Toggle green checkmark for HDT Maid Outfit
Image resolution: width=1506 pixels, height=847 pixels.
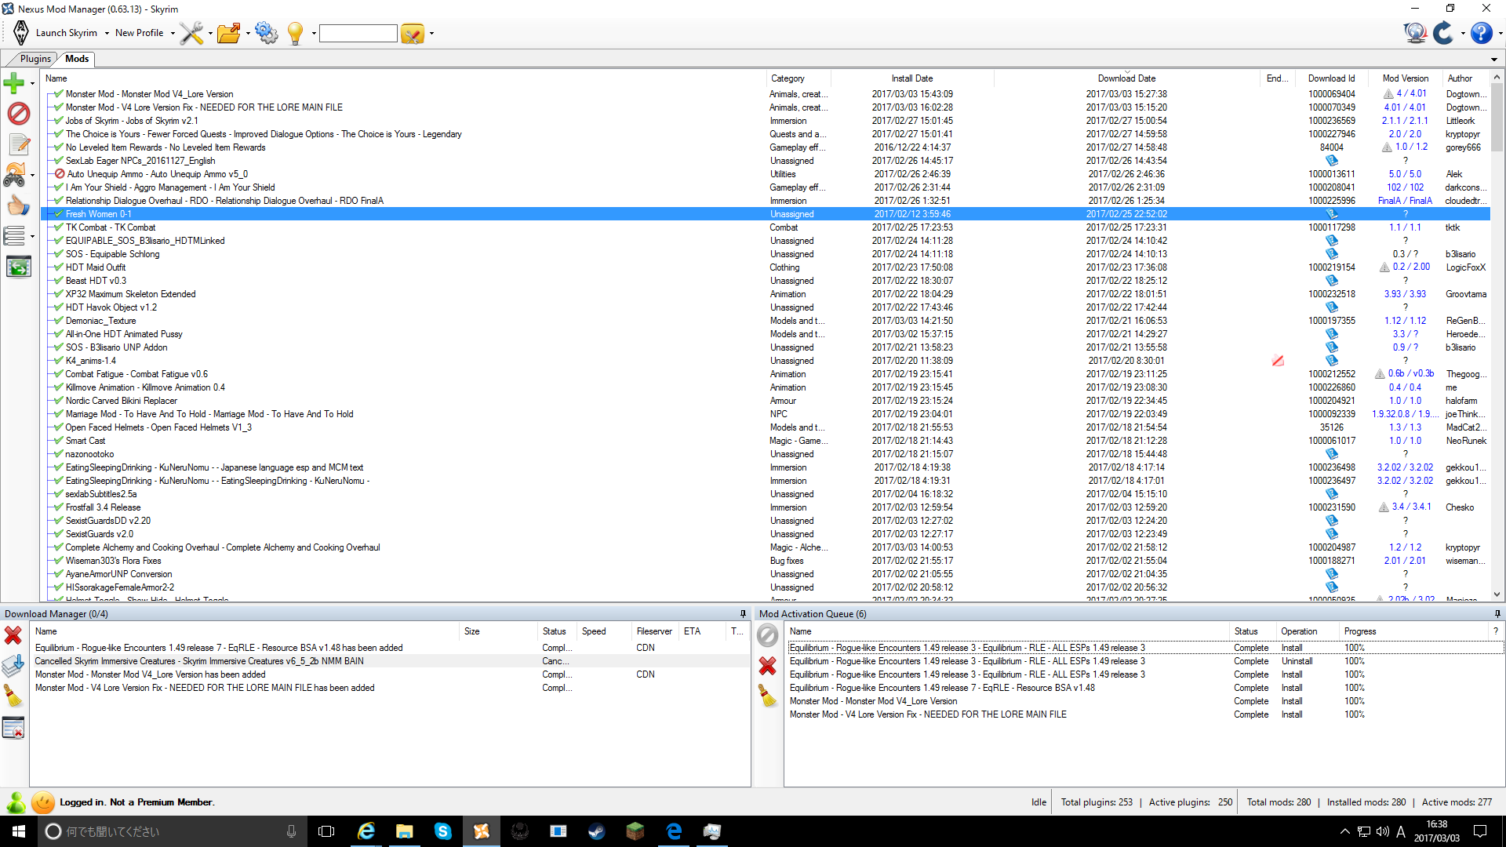(x=59, y=267)
